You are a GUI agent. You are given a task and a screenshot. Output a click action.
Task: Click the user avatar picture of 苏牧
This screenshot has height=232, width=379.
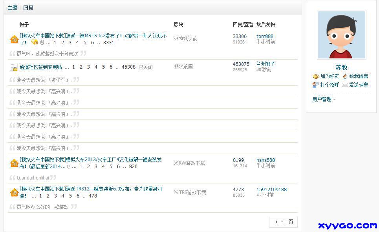[x=342, y=35]
